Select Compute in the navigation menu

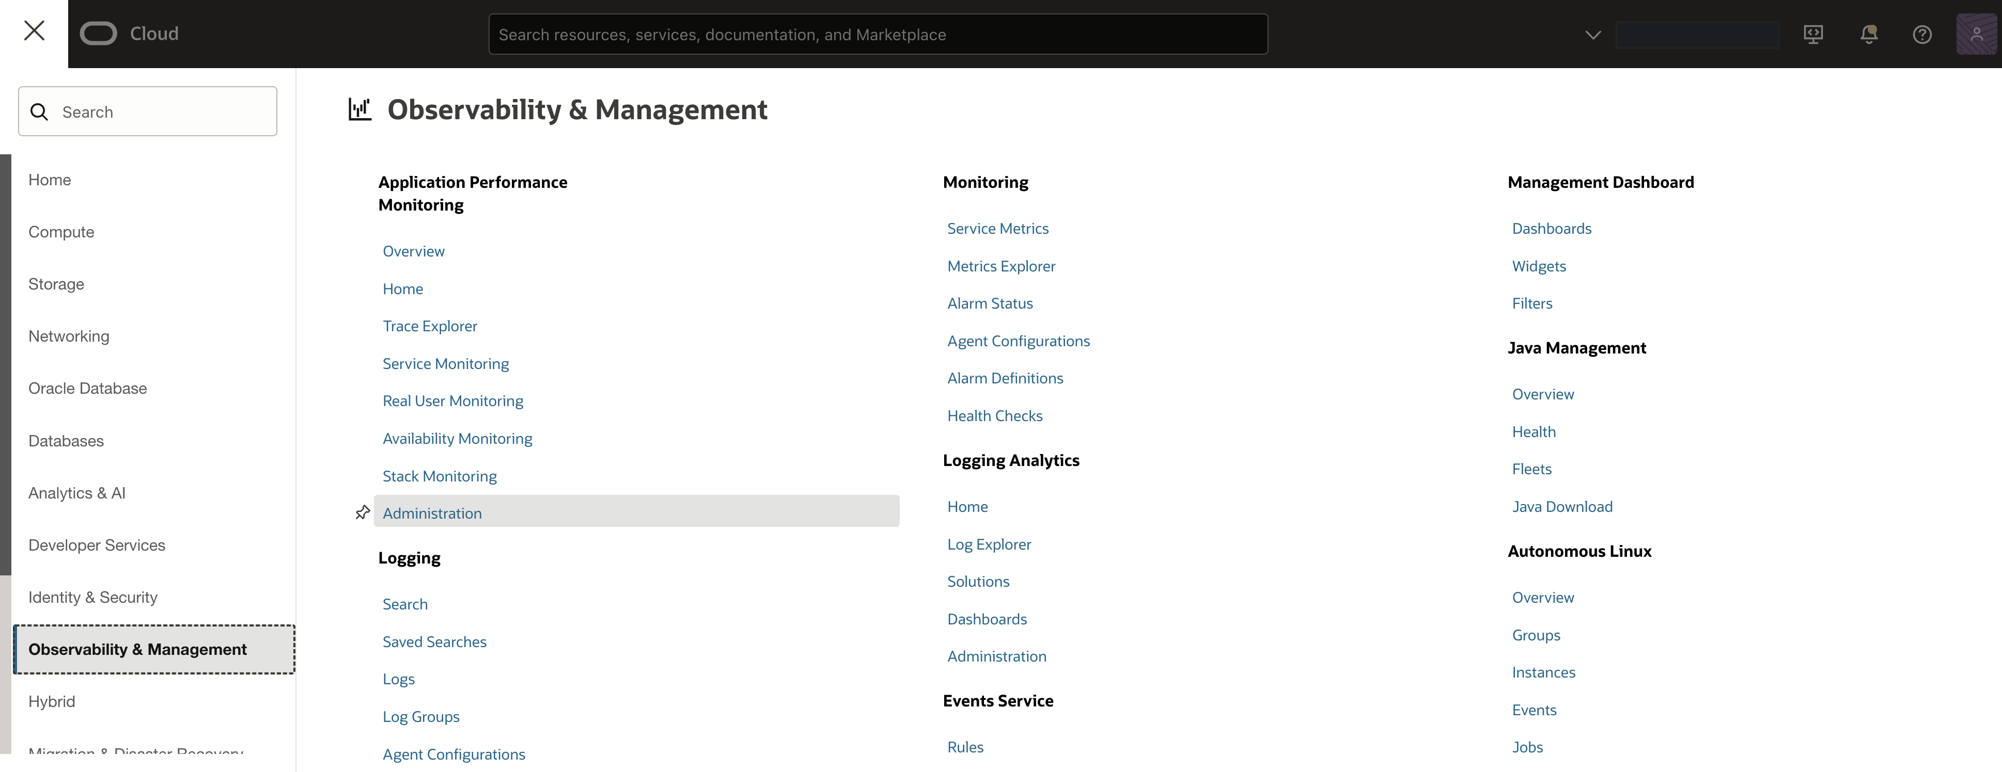click(x=61, y=232)
